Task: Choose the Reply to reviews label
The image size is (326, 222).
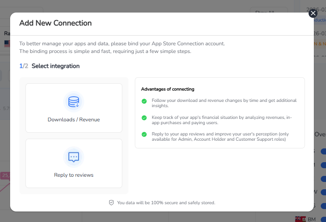Action: click(x=74, y=175)
